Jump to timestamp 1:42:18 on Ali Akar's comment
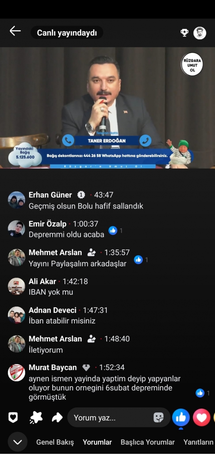The height and width of the screenshot is (454, 215). pyautogui.click(x=75, y=281)
